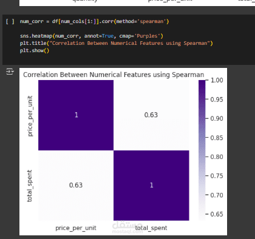The width and height of the screenshot is (255, 239).
Task: Place cursor in the num_corr assignment line
Action: [x=94, y=21]
